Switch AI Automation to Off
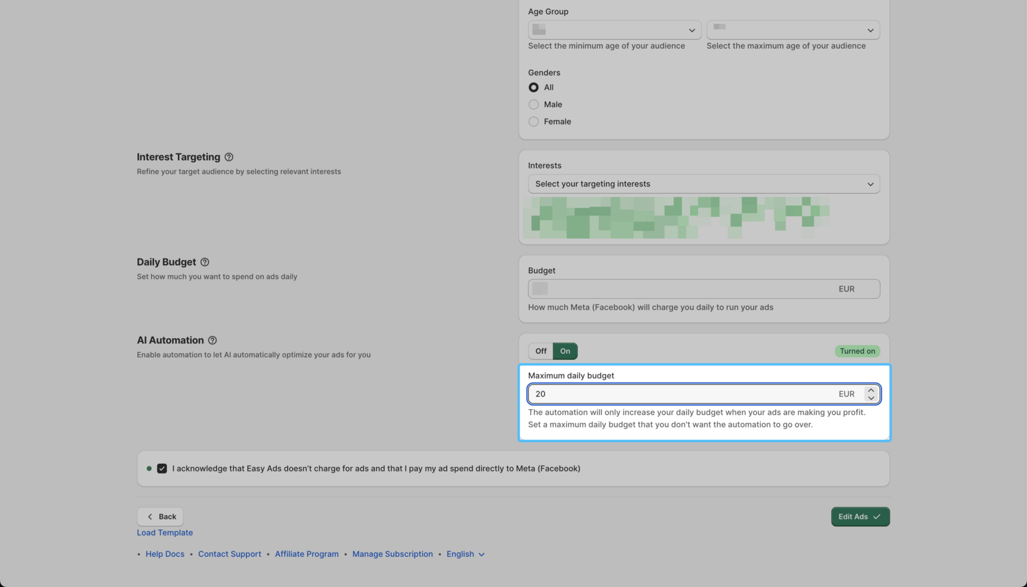The width and height of the screenshot is (1027, 587). pyautogui.click(x=540, y=352)
